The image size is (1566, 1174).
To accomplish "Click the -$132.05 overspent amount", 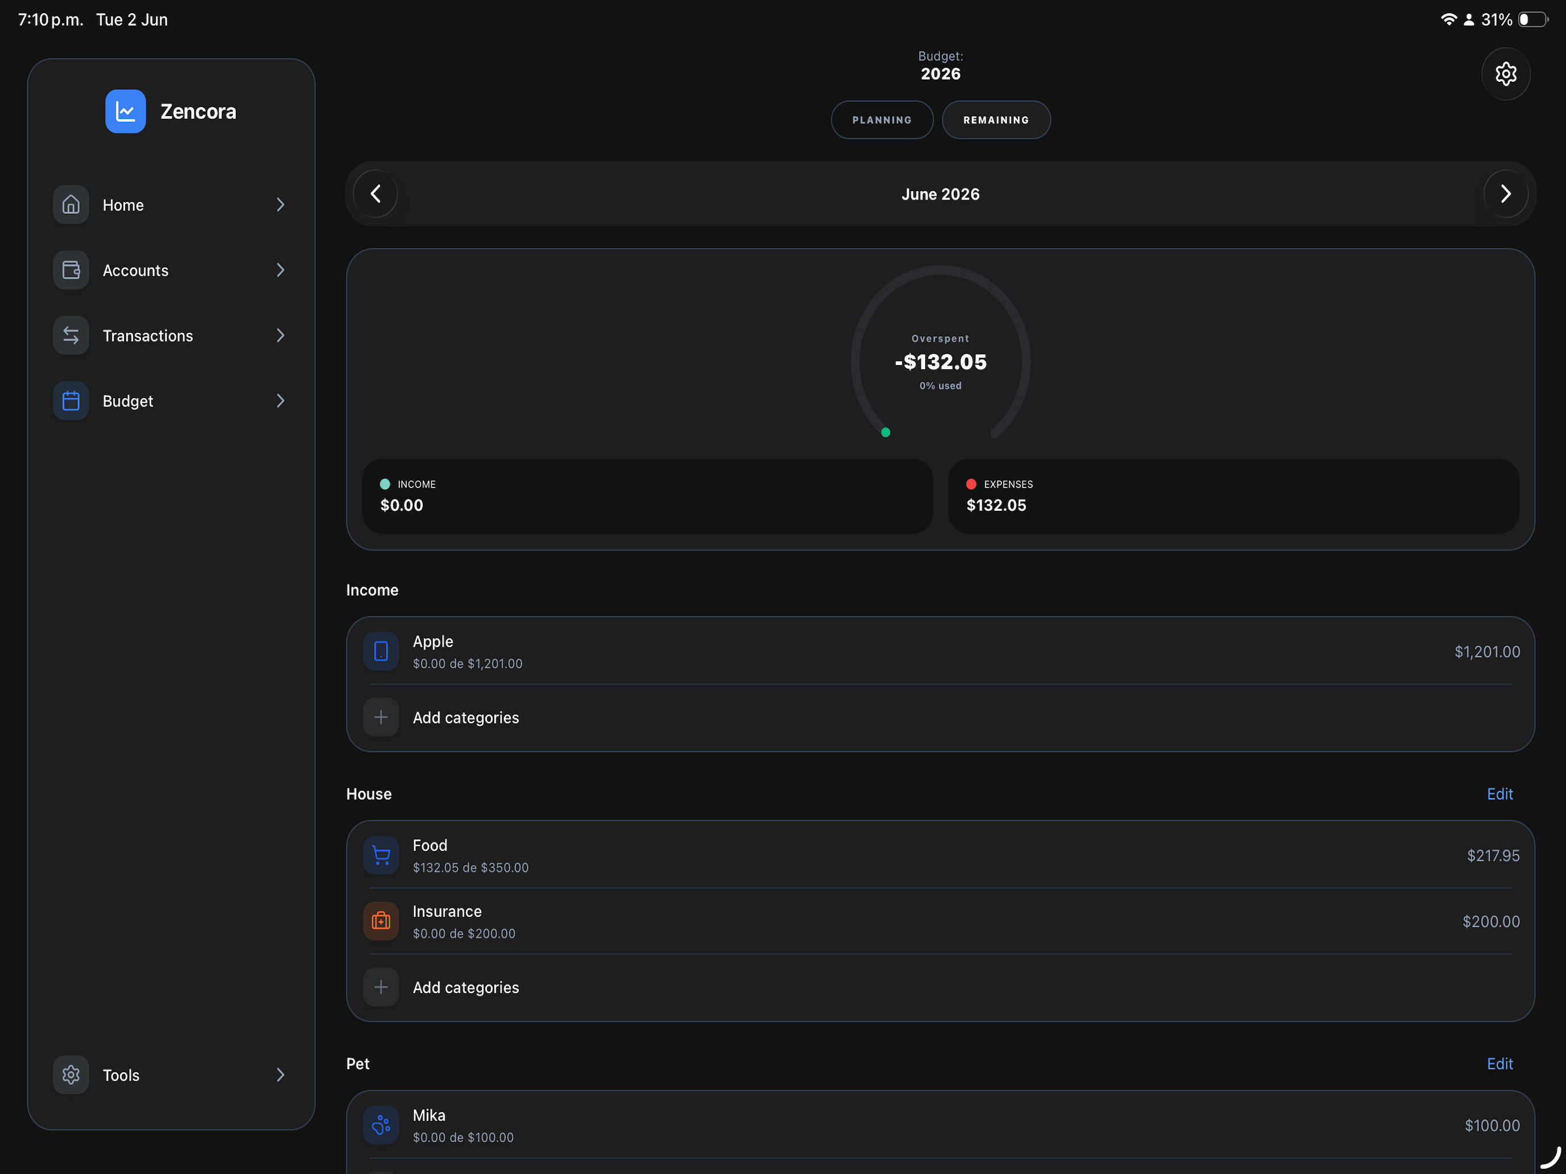I will pyautogui.click(x=940, y=362).
